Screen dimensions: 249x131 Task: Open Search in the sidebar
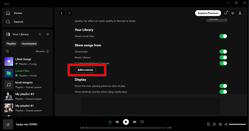coord(15,22)
